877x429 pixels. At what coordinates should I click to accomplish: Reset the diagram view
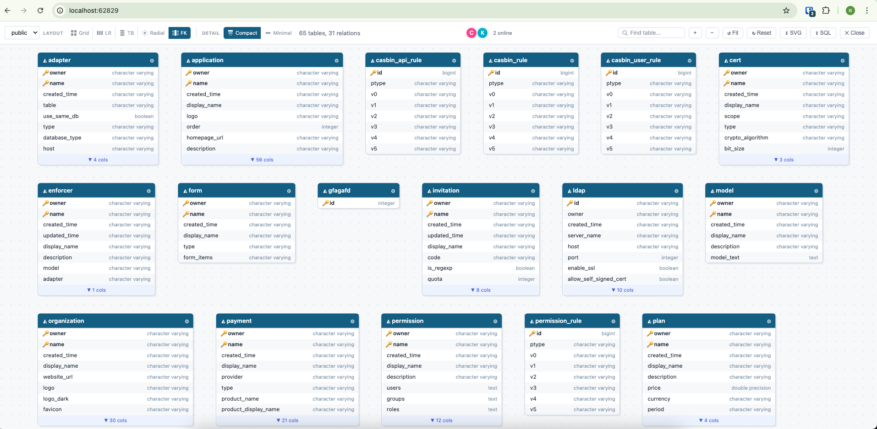coord(762,33)
